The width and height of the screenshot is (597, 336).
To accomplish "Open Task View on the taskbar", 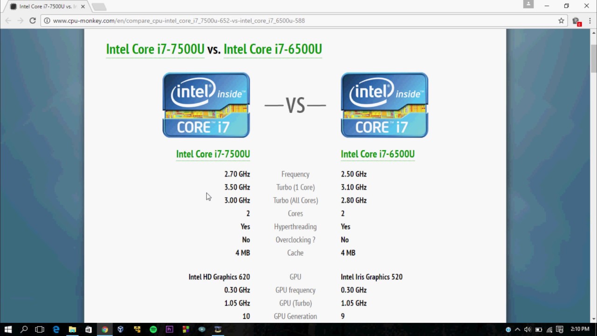I will click(x=40, y=329).
